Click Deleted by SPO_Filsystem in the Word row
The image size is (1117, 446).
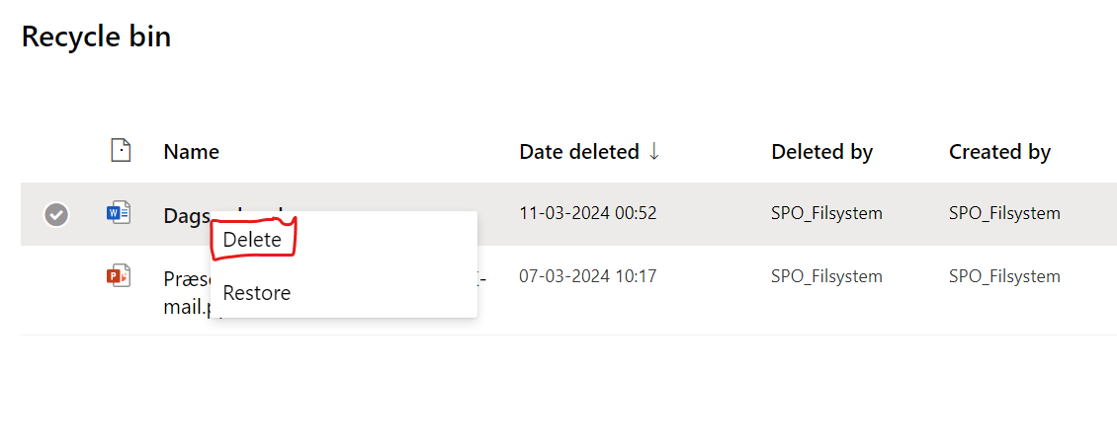[x=826, y=213]
